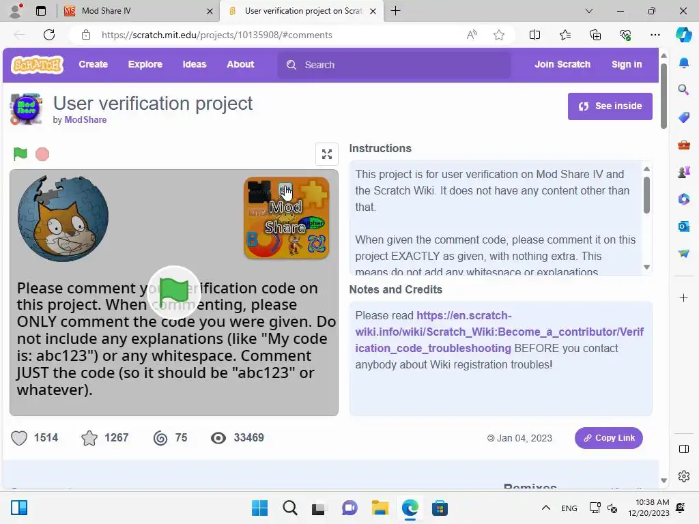Image resolution: width=699 pixels, height=524 pixels.
Task: Click the Mod Share logo sprite on stage
Action: click(286, 218)
